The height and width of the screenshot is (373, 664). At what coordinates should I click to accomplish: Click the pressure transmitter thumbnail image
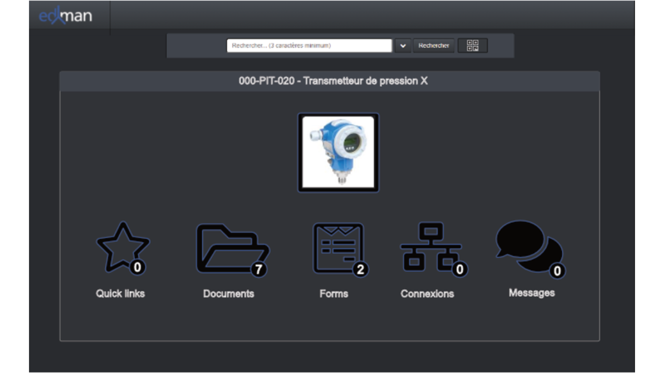click(x=338, y=152)
